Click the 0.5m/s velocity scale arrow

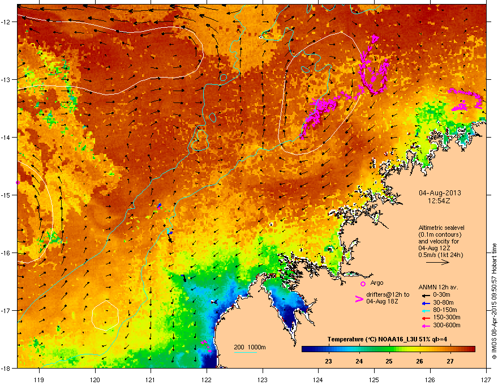[437, 262]
